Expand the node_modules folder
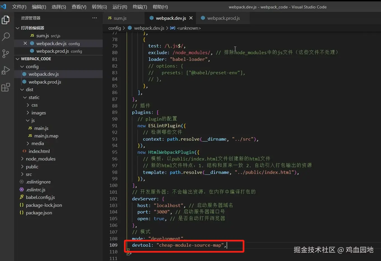Screen dimensions: 381x261 [x=59, y=159]
